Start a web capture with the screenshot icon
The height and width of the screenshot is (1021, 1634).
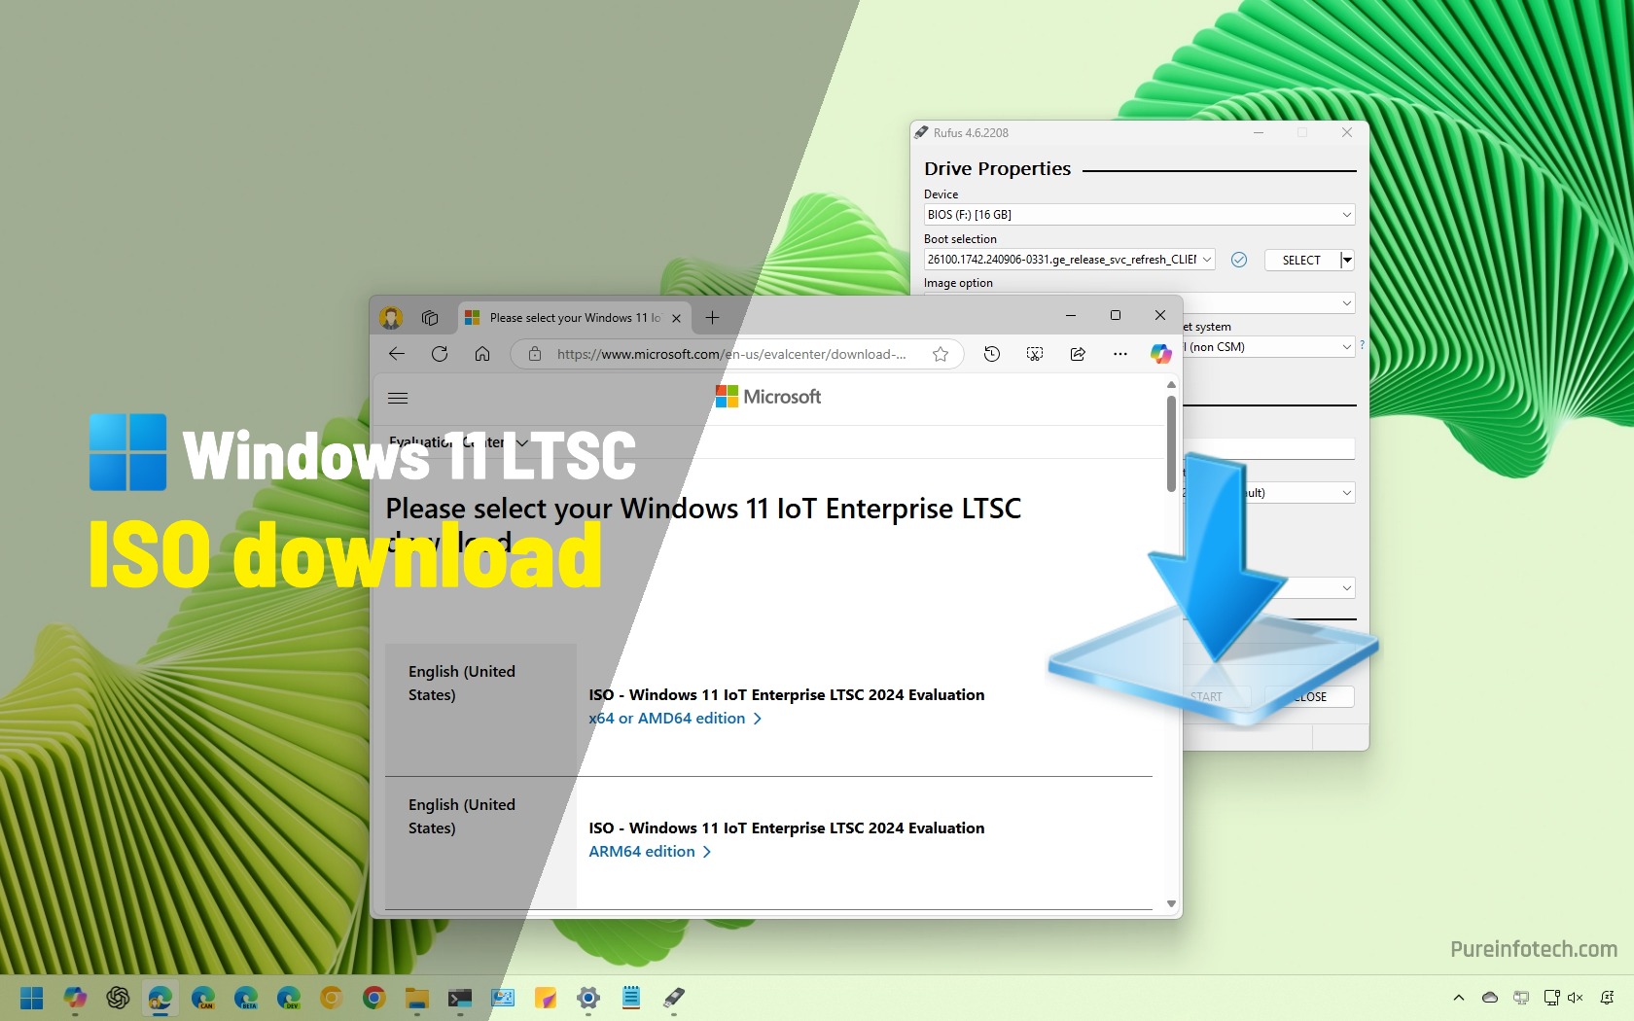[x=1034, y=354]
